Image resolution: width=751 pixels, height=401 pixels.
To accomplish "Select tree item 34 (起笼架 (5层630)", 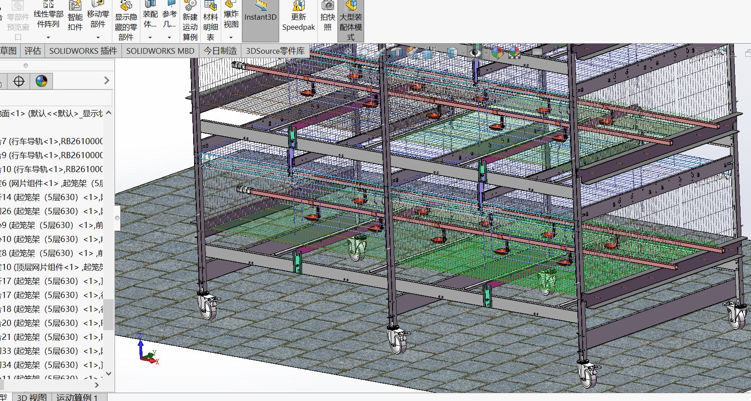I will coord(52,365).
